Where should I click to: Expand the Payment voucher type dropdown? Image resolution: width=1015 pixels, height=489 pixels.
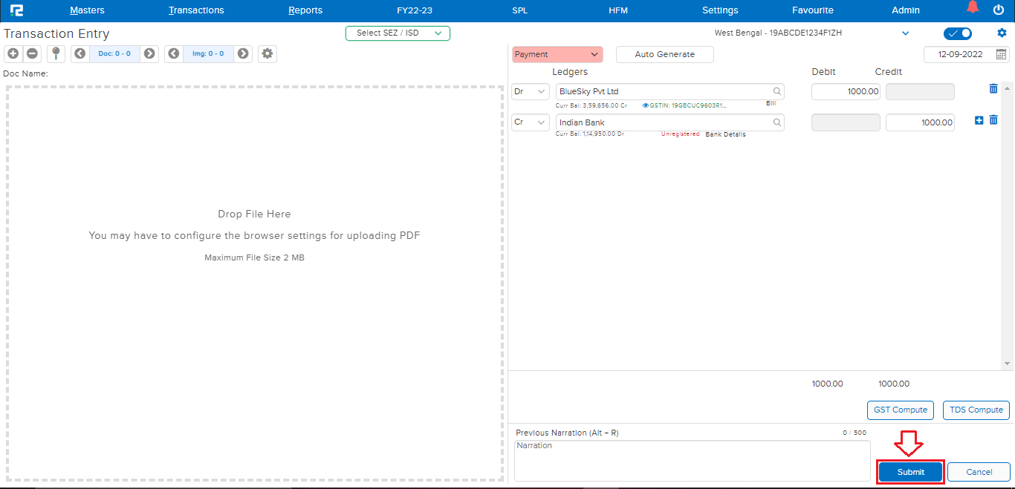click(x=557, y=54)
